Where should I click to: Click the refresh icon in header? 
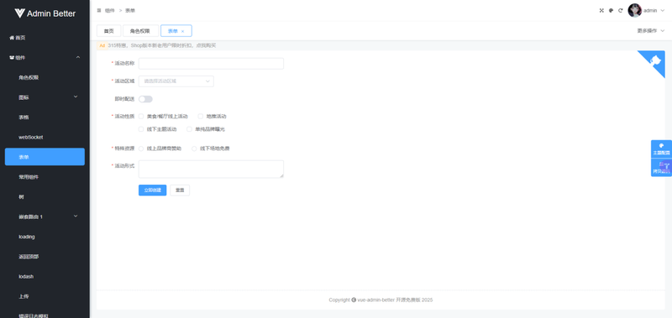click(x=620, y=10)
